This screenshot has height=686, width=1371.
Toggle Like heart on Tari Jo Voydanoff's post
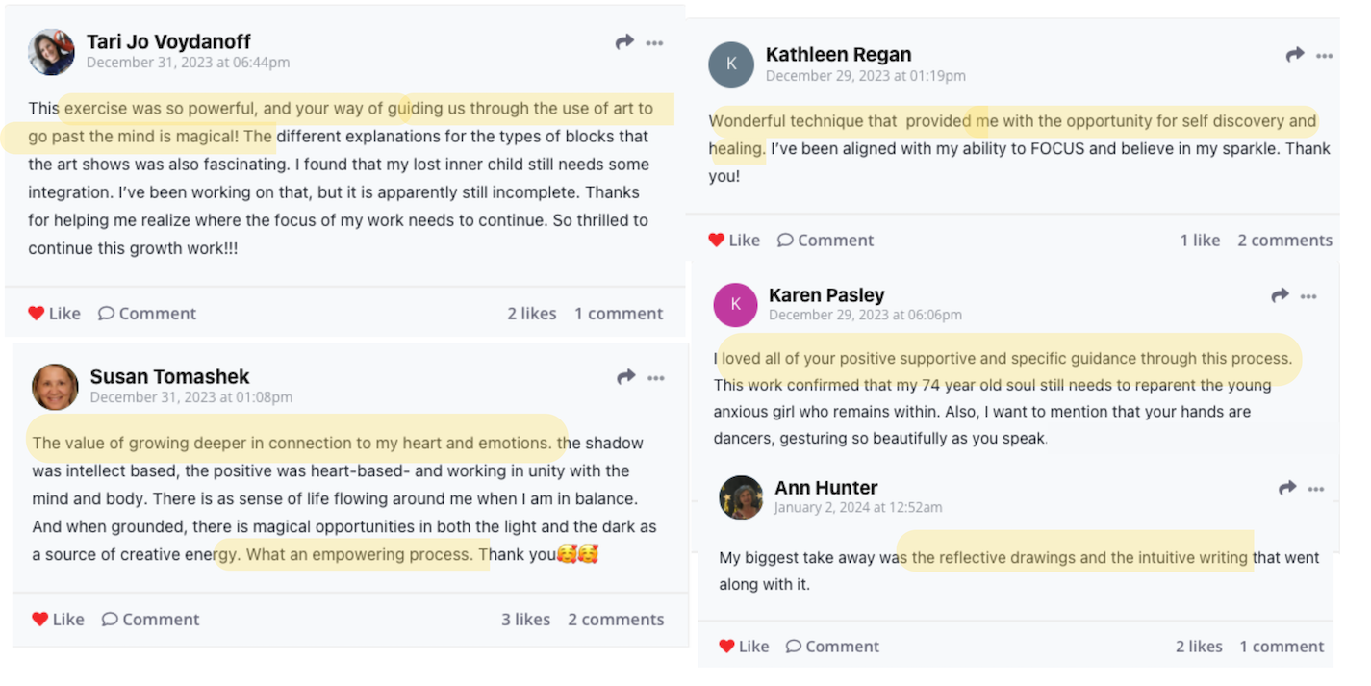pos(37,313)
